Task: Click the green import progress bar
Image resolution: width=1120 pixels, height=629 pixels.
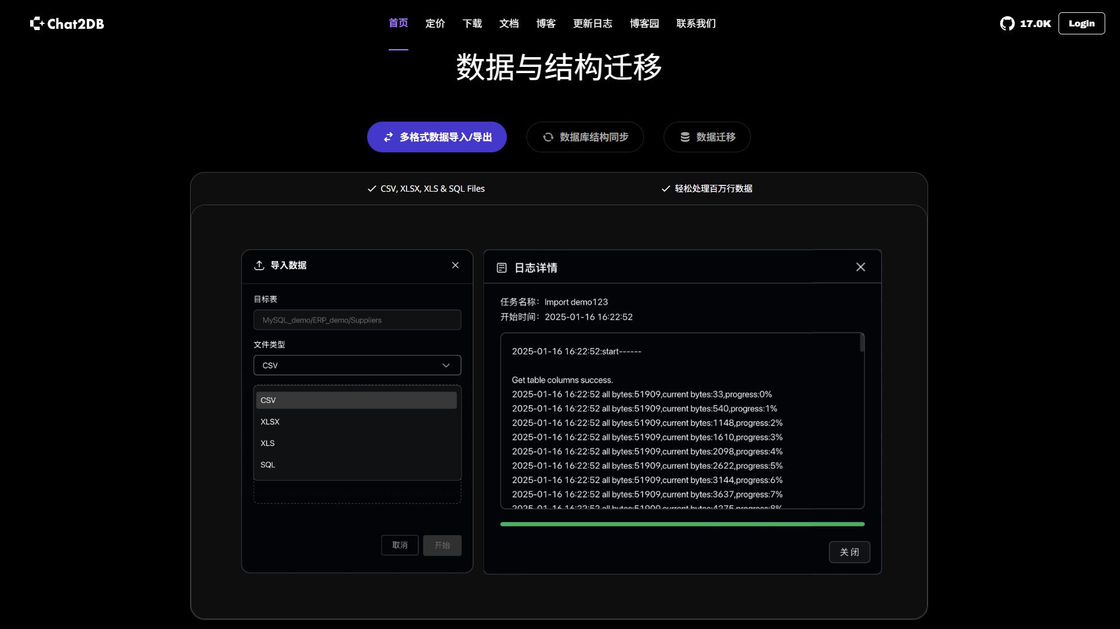Action: (x=682, y=524)
